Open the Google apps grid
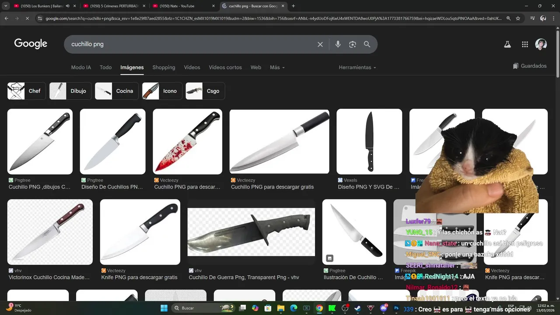Viewport: 560px width, 315px height. tap(525, 44)
